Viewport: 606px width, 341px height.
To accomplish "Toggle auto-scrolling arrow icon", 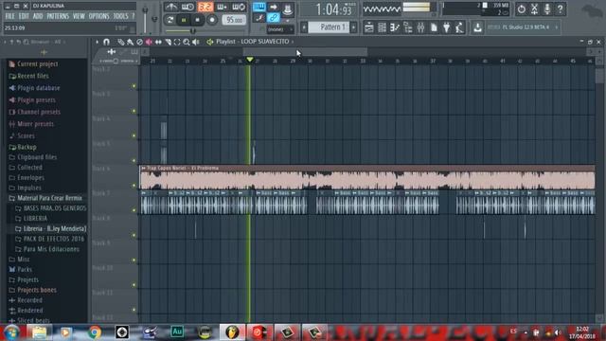I will pyautogui.click(x=273, y=7).
